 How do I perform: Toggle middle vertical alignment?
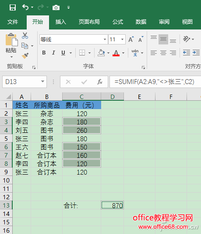point(163,39)
